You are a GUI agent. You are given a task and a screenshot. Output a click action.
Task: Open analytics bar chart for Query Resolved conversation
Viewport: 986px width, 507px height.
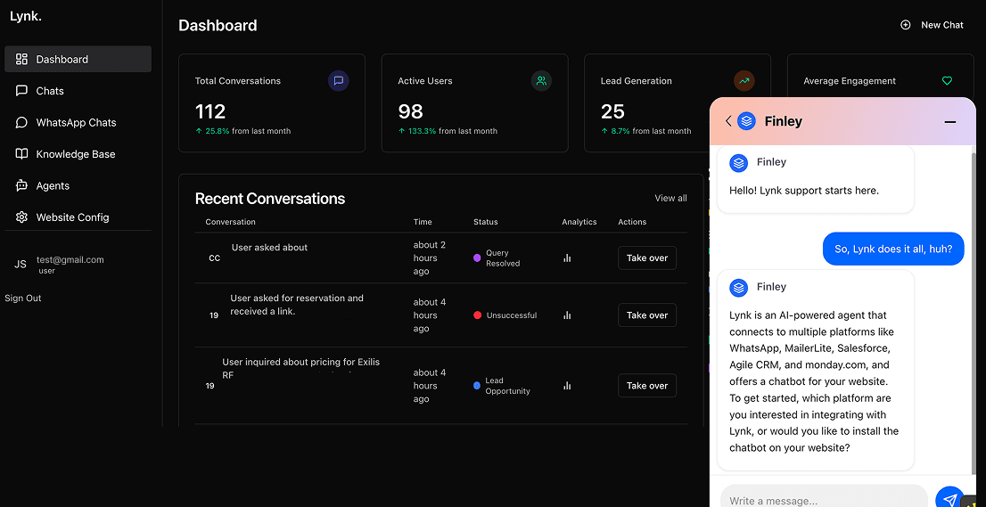click(x=567, y=258)
